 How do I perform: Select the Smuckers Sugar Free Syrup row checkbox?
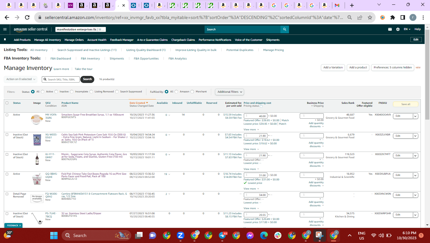7,115
